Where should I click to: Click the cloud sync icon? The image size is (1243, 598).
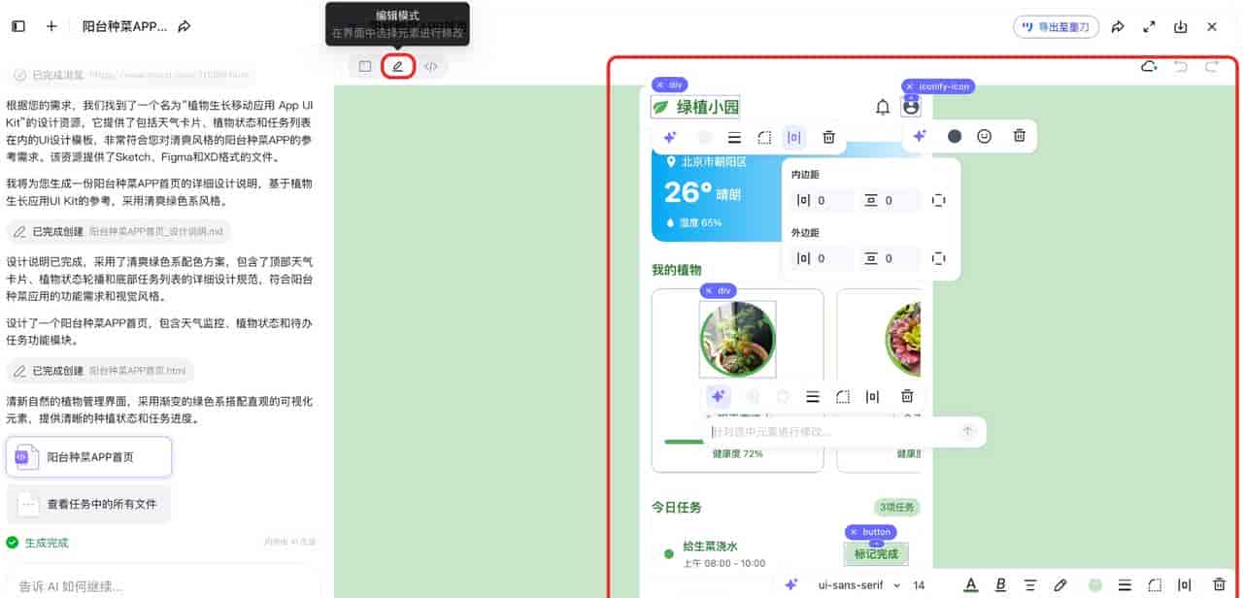click(x=1149, y=67)
